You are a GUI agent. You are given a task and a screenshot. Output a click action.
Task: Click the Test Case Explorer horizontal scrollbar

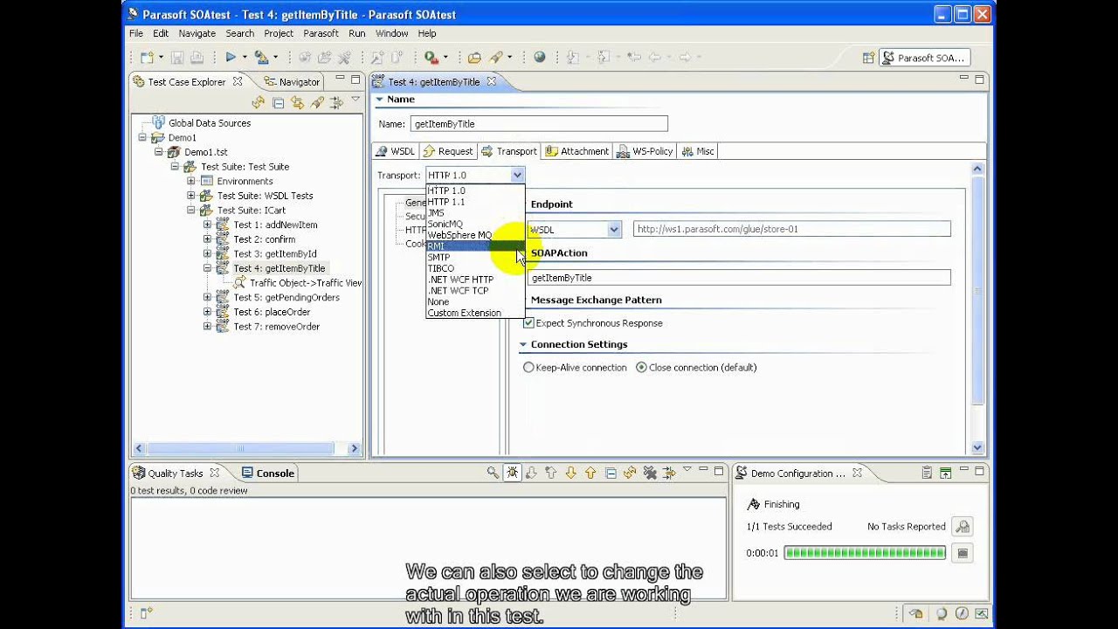tap(240, 448)
